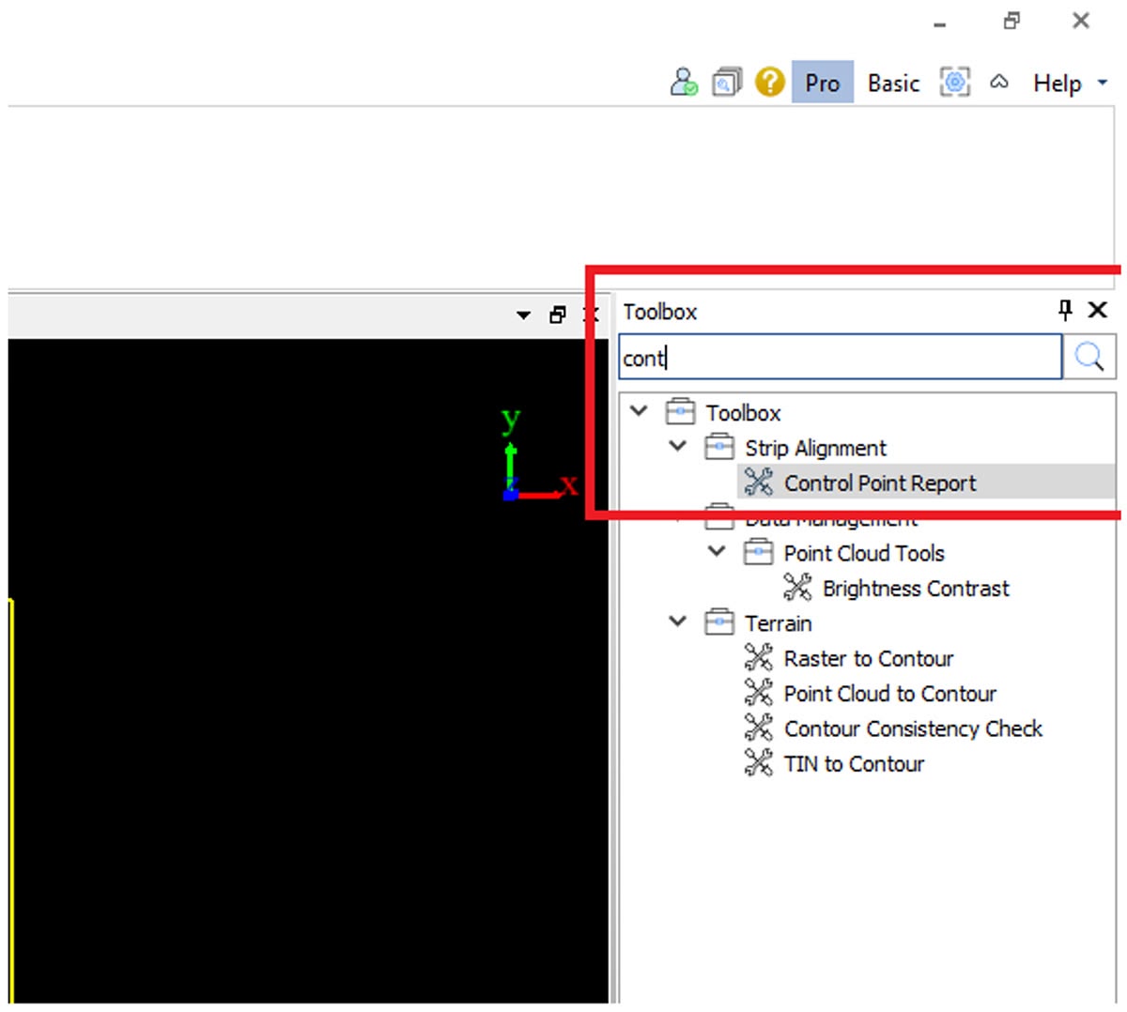Collapse the Point Cloud Tools folder

(717, 551)
